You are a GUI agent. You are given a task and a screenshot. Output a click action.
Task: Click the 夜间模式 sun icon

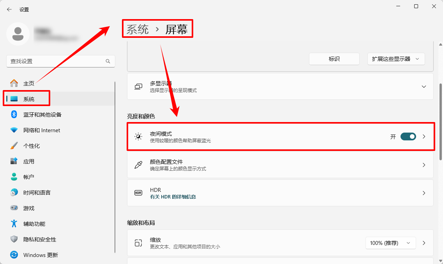[x=138, y=136]
